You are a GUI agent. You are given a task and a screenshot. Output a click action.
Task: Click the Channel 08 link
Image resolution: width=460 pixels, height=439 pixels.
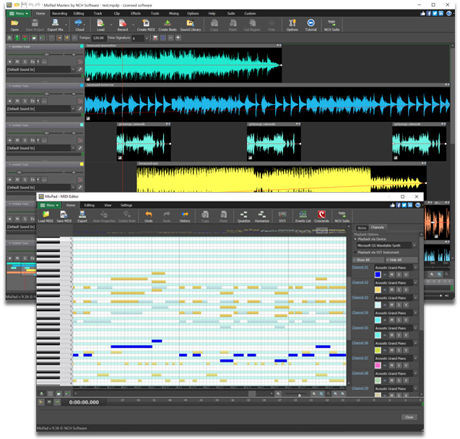pyautogui.click(x=360, y=373)
